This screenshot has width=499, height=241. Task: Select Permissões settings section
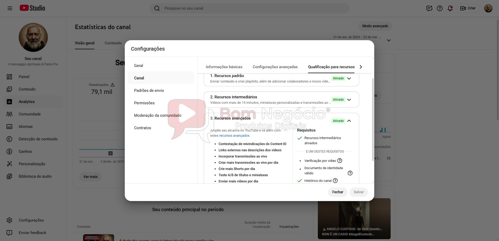click(x=161, y=103)
